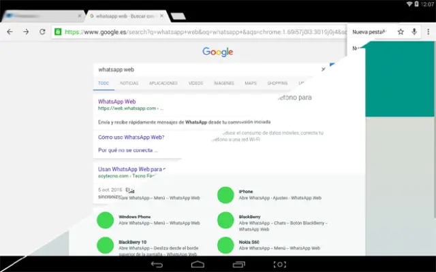This screenshot has height=272, width=436.
Task: Reload the current page
Action: 43,32
